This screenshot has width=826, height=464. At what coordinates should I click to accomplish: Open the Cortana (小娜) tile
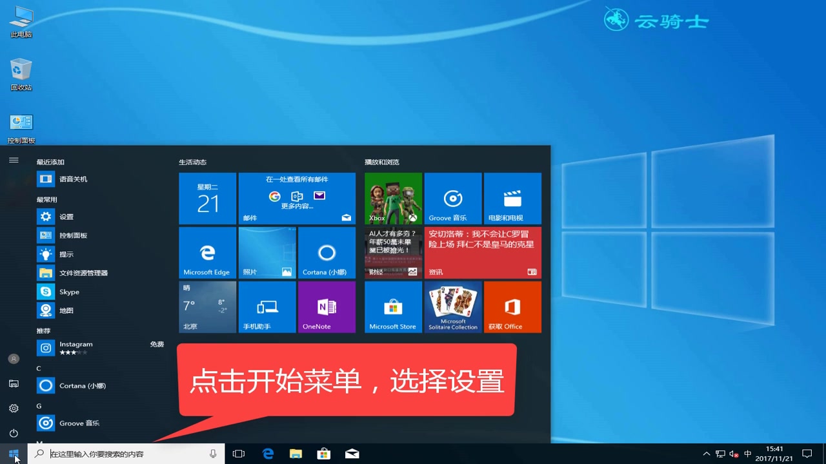(327, 253)
